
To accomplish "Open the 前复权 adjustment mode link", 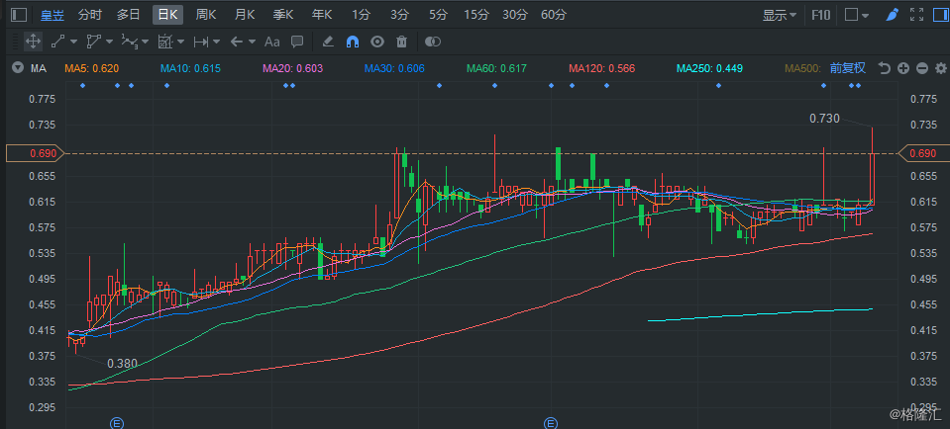I will tap(848, 68).
